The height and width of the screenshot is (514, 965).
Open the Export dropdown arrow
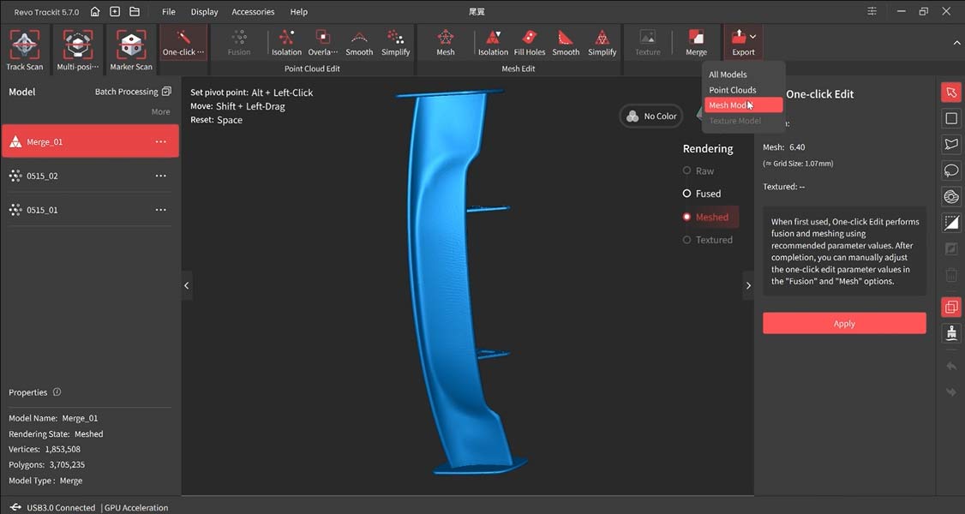752,37
